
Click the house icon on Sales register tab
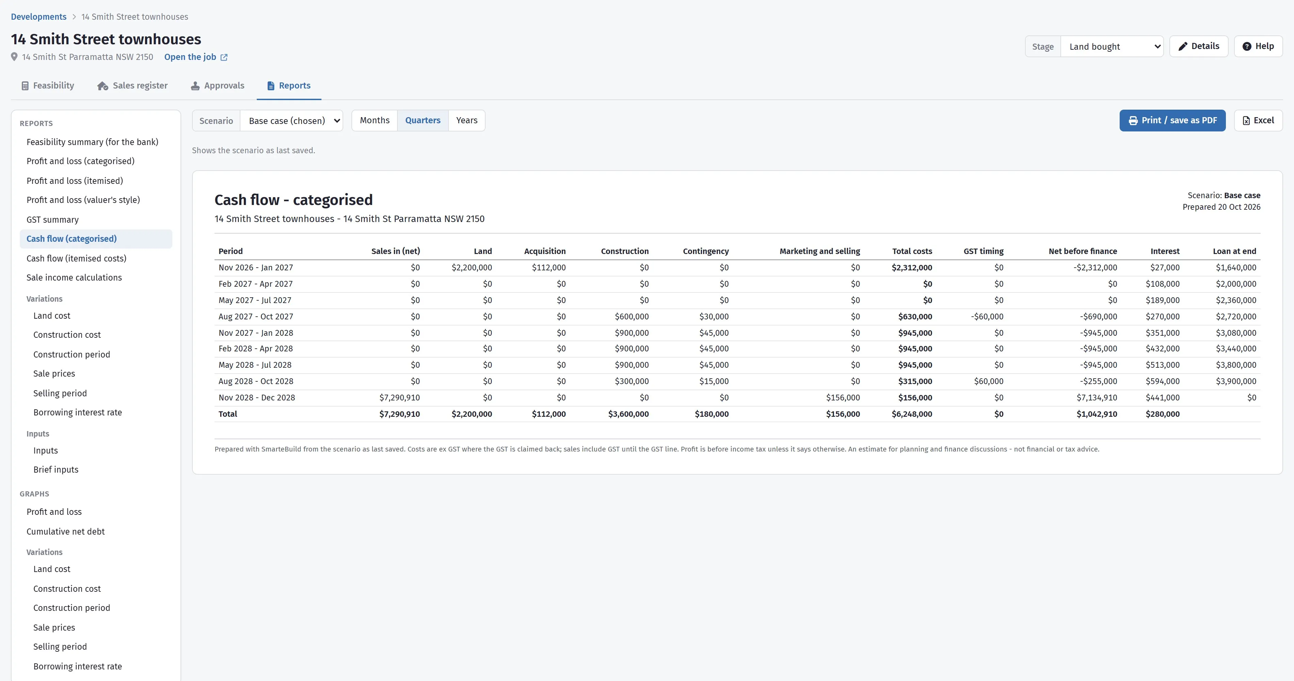click(x=103, y=86)
